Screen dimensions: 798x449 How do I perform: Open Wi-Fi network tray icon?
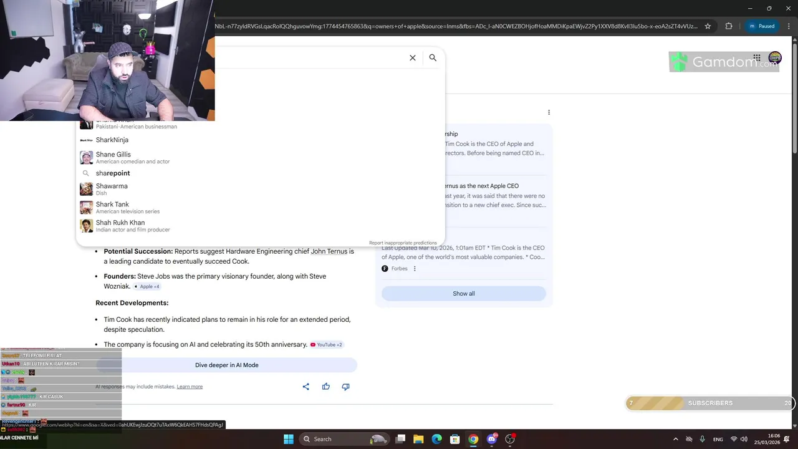[x=734, y=439]
